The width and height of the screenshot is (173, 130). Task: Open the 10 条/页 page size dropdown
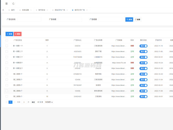(49, 102)
